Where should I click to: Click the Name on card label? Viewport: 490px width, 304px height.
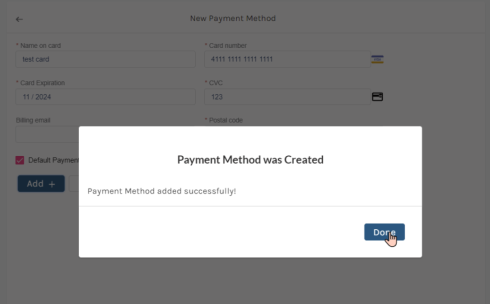[x=40, y=46]
